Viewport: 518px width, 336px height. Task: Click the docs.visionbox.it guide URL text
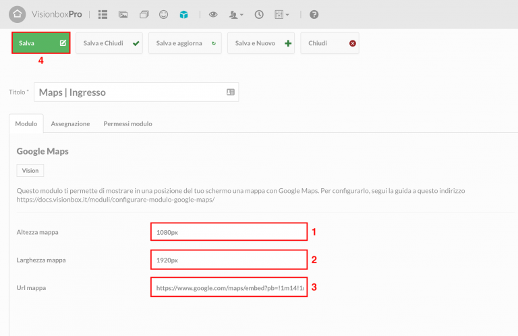click(x=115, y=200)
